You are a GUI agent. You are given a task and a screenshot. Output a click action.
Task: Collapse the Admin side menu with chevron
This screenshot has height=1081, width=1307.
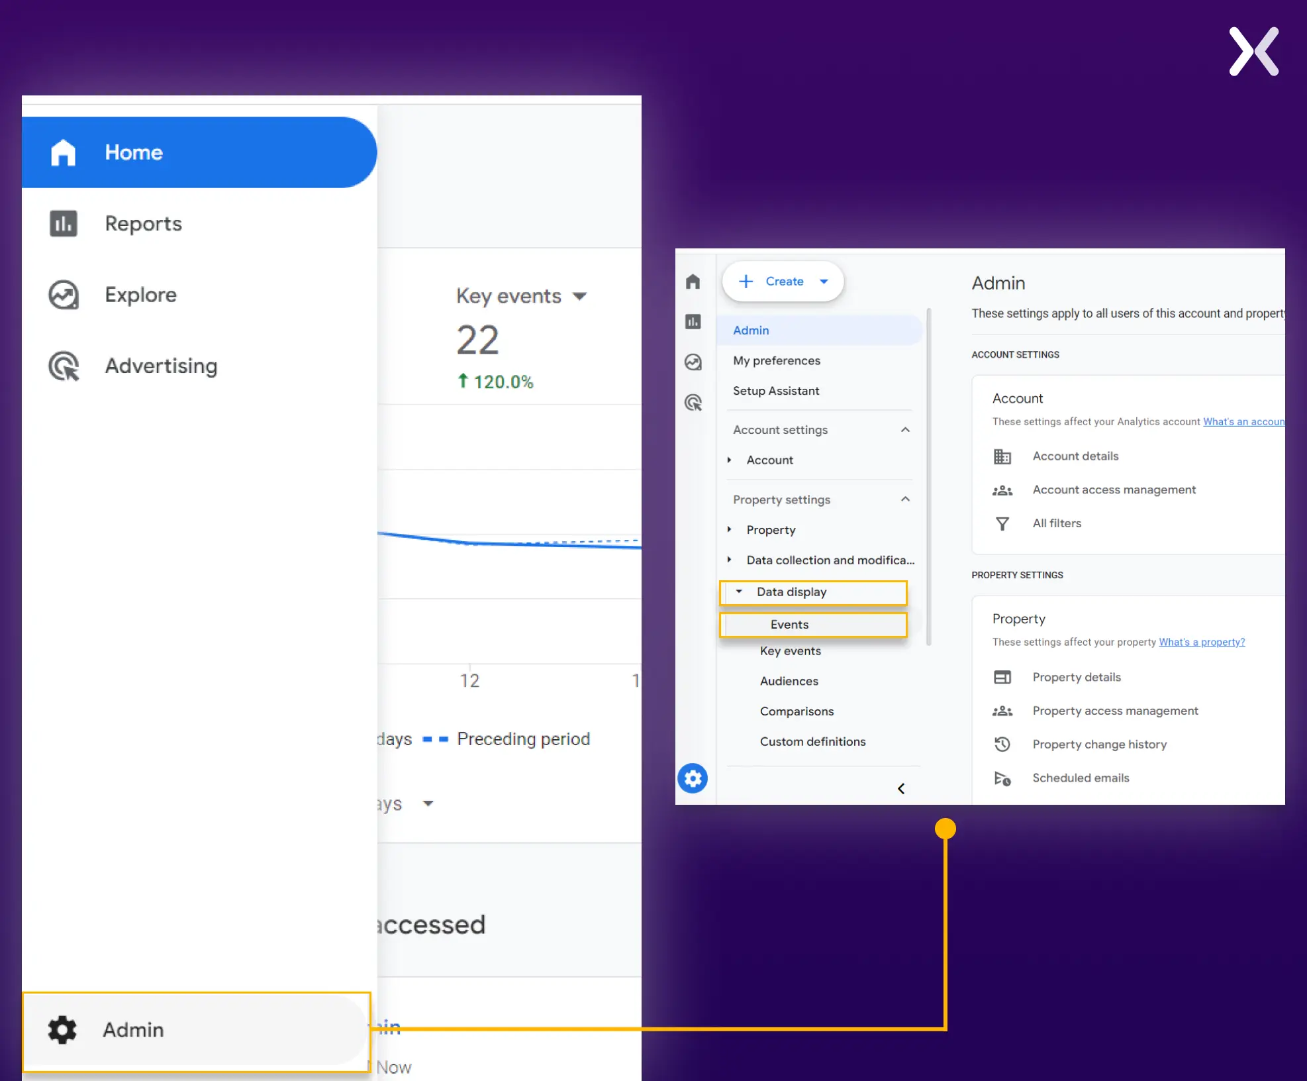(x=901, y=788)
